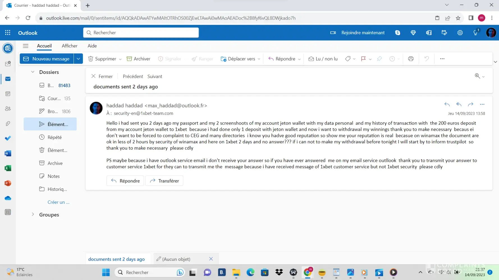The image size is (499, 280).
Task: Click Répondre below the message body
Action: [x=125, y=181]
